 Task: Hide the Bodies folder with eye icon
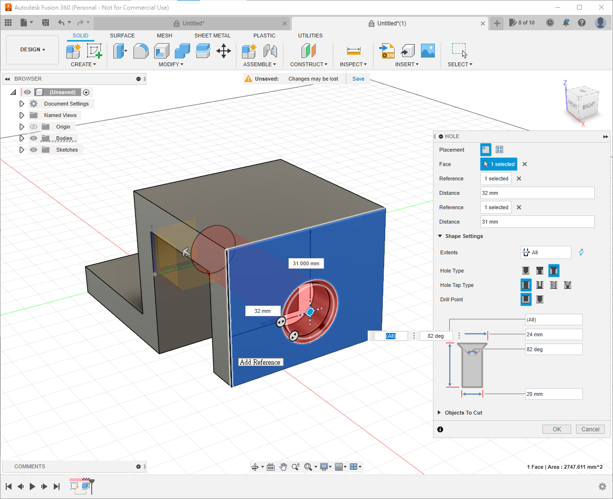click(x=34, y=138)
